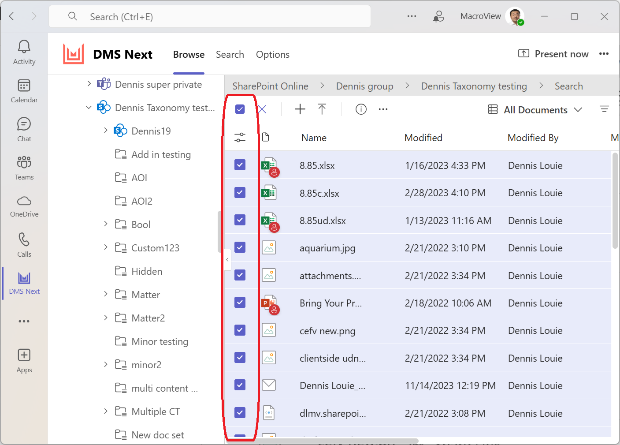Uncheck the aquarium.jpg row checkbox
620x445 pixels.
point(240,247)
